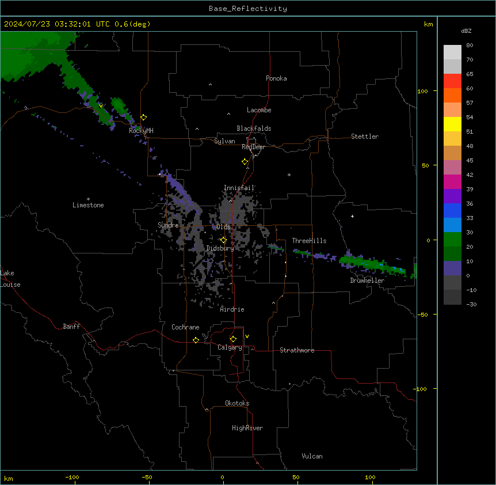This screenshot has height=485, width=496.
Task: Click the Ponoka city label
Action: click(x=276, y=78)
